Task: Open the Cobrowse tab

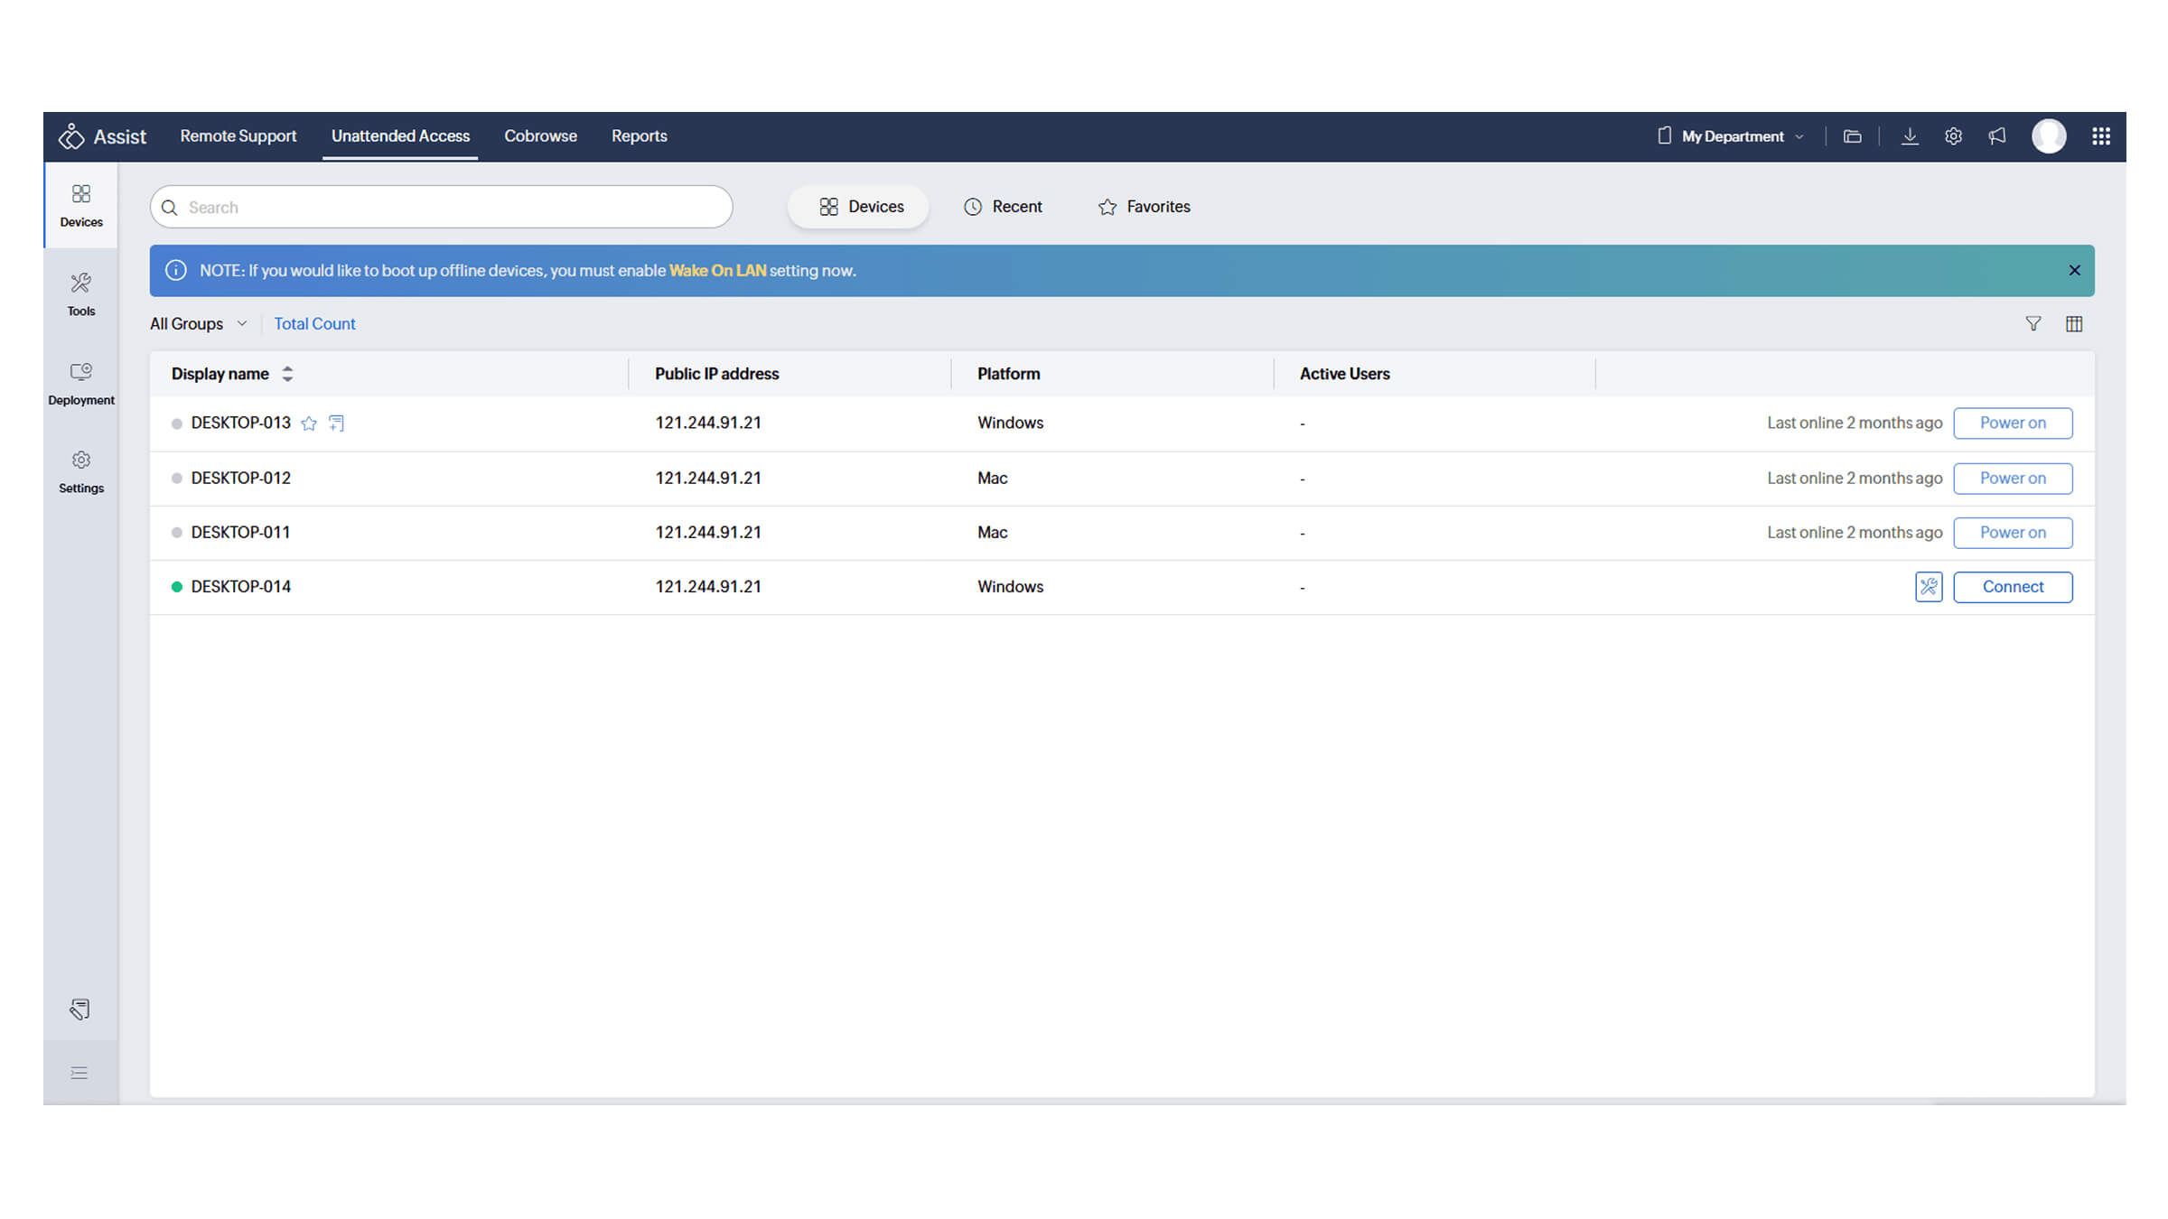Action: [x=540, y=135]
